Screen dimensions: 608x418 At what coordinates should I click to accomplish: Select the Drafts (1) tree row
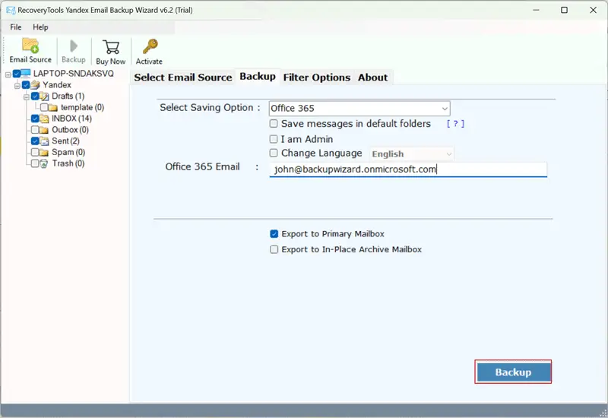tap(68, 97)
